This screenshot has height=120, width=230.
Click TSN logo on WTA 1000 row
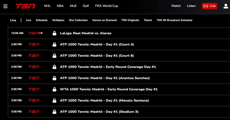pos(34,89)
